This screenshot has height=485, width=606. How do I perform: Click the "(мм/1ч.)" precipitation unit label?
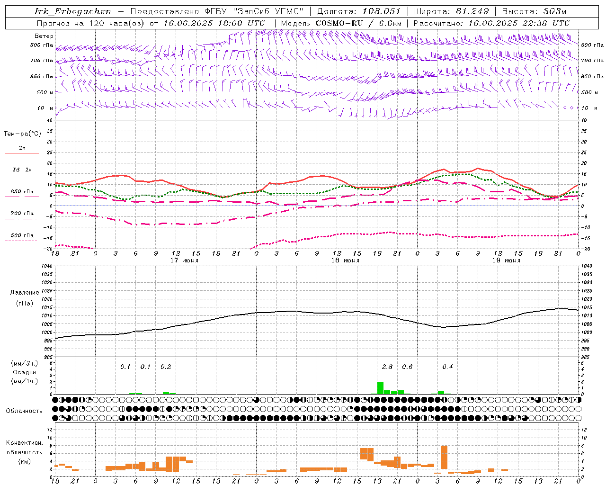(x=24, y=382)
